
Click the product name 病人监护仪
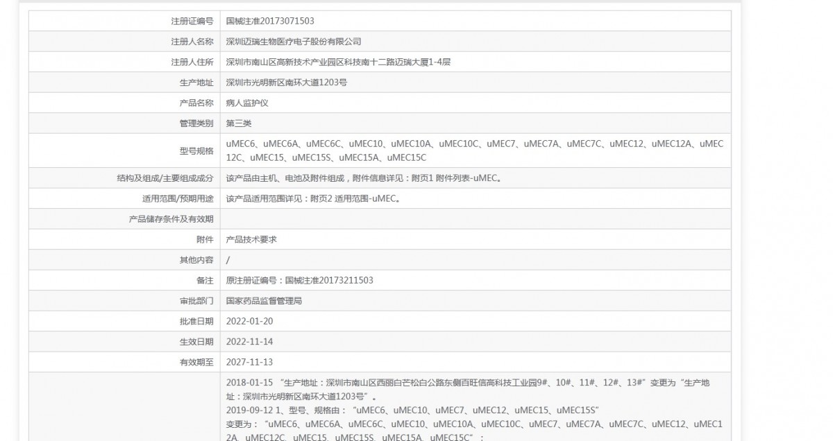coord(247,103)
